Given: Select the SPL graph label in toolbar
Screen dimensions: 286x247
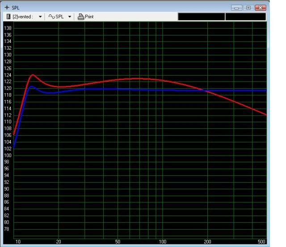Looking at the screenshot, I should pyautogui.click(x=59, y=17).
